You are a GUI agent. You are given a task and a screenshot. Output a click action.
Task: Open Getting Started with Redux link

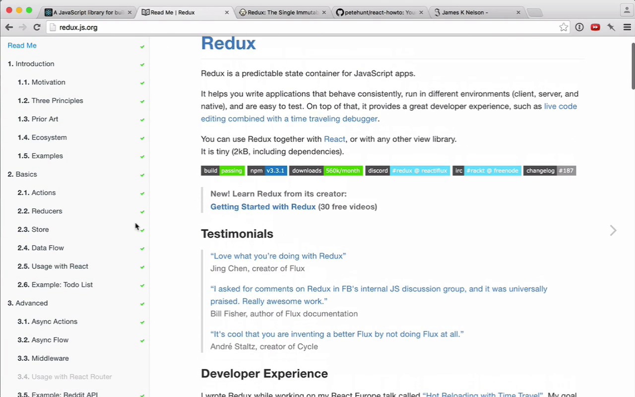263,206
